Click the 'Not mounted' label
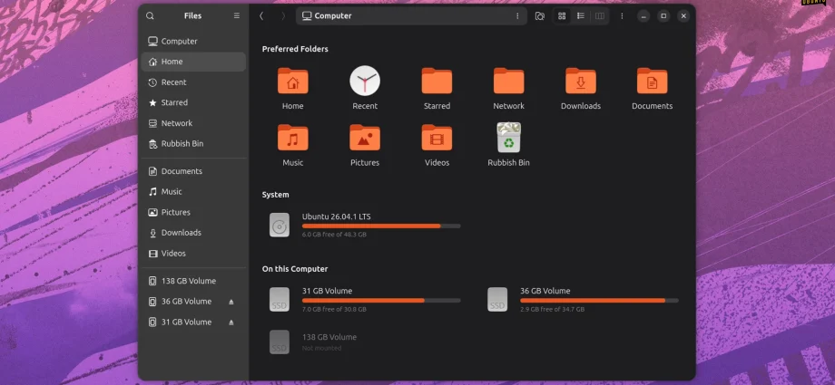The width and height of the screenshot is (835, 385). [321, 348]
